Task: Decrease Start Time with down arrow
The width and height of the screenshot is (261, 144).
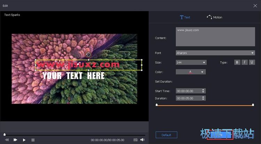Action: click(x=203, y=92)
